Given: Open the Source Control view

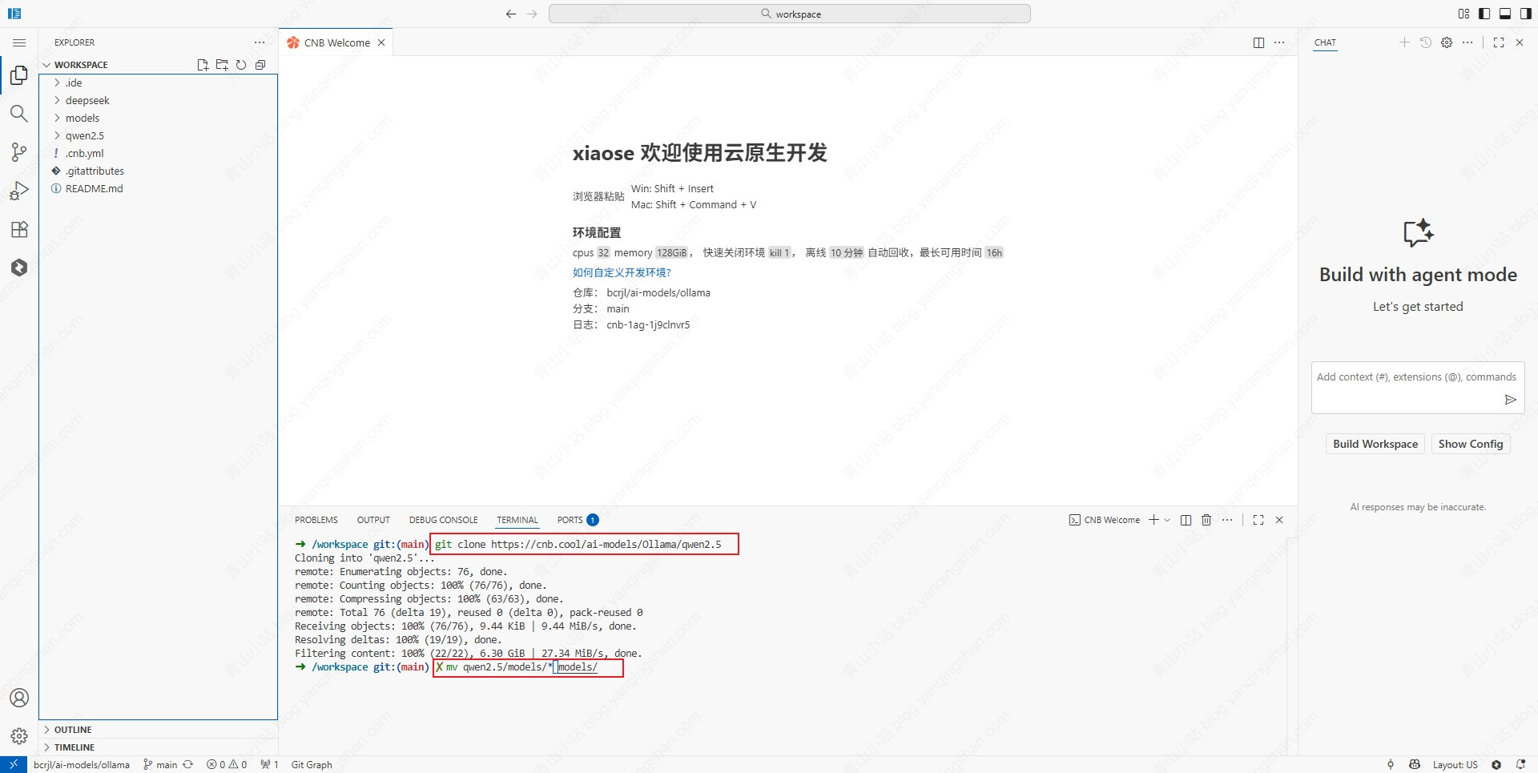Looking at the screenshot, I should click(x=19, y=152).
